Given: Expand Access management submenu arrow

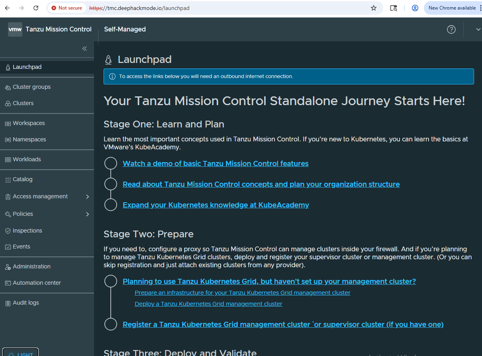Looking at the screenshot, I should [x=87, y=197].
